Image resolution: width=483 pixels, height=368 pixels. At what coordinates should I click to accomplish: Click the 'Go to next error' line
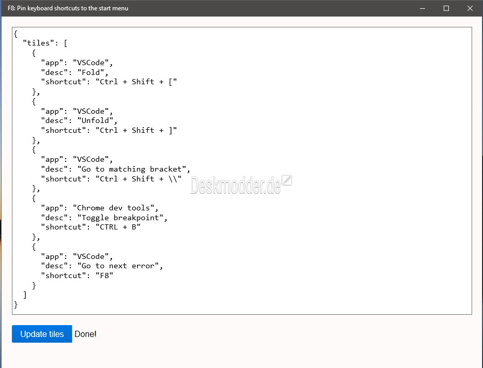click(x=102, y=266)
